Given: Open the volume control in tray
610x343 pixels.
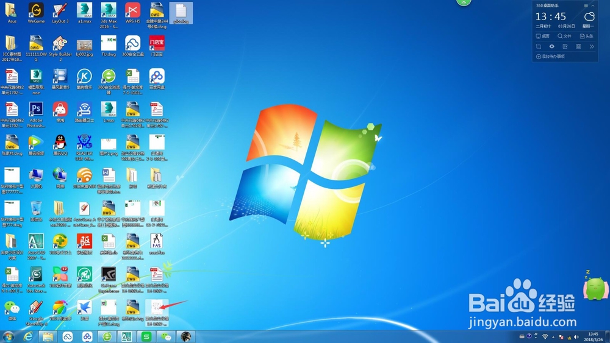Looking at the screenshot, I should (x=576, y=337).
